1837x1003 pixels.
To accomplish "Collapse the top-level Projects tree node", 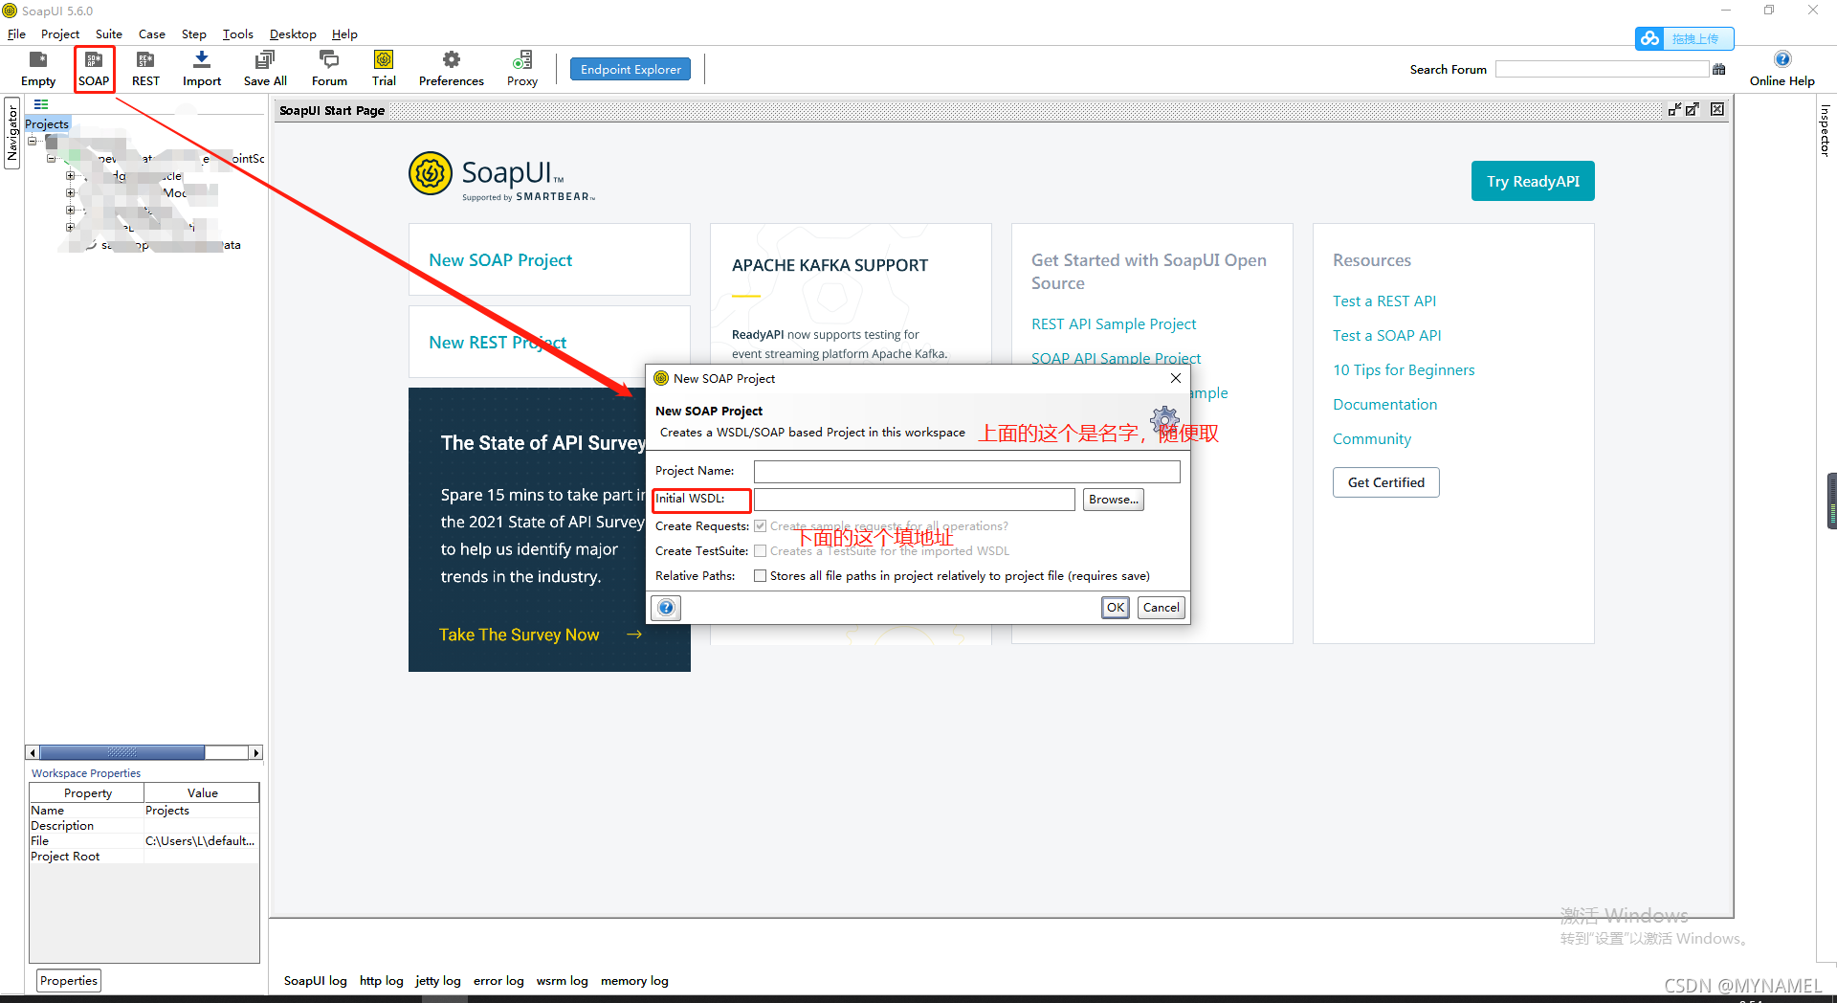I will click(33, 141).
